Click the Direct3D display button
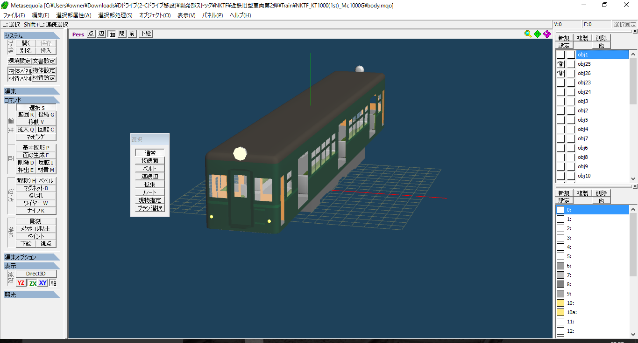The height and width of the screenshot is (343, 638). [36, 274]
